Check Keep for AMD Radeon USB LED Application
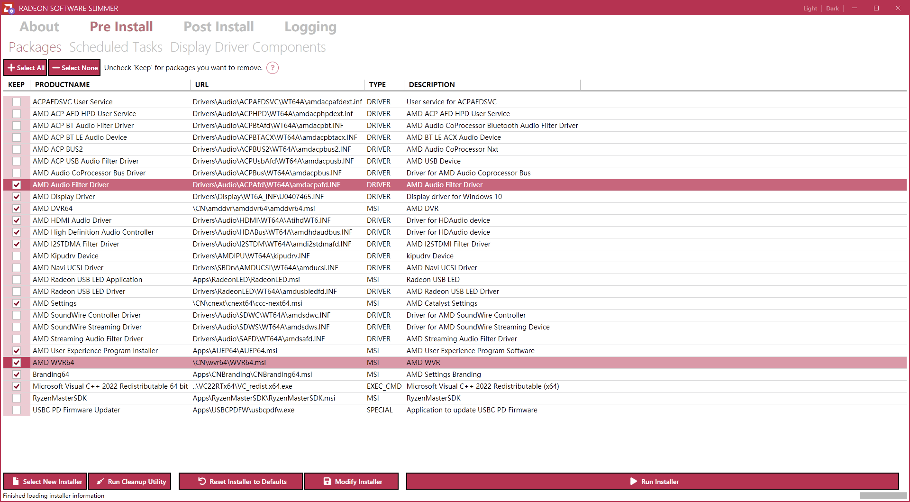This screenshot has height=502, width=910. [x=17, y=280]
